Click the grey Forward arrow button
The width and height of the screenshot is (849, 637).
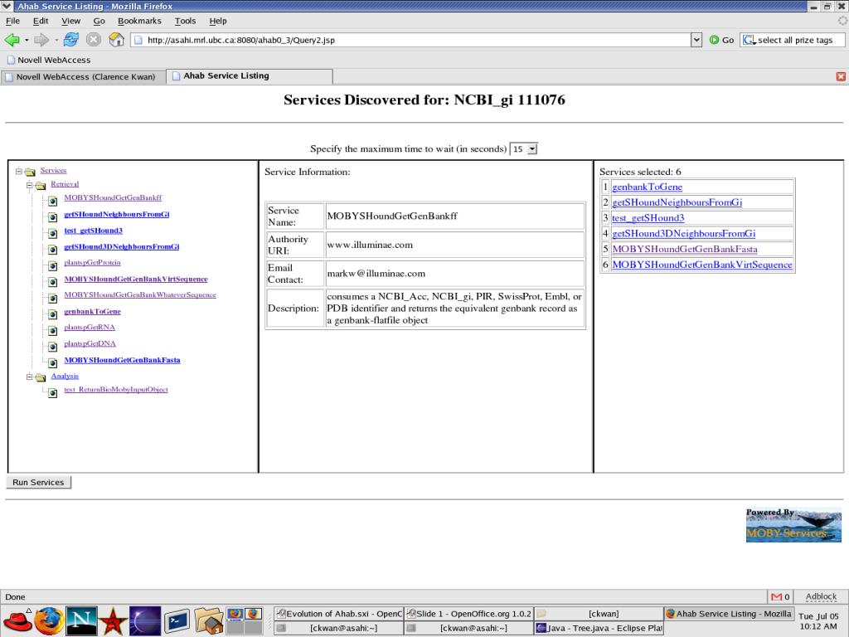[x=41, y=40]
